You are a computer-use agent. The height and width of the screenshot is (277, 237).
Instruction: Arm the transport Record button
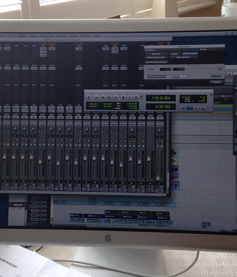coord(136,97)
